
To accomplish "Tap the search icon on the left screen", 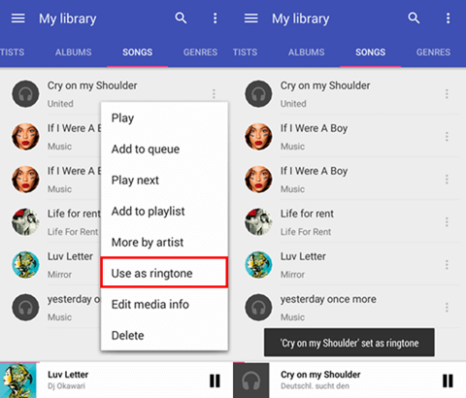I will coord(181,18).
